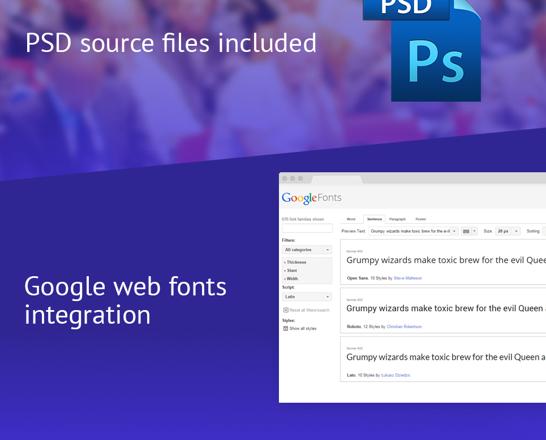Open the Steve Matteson designer link

pos(408,278)
